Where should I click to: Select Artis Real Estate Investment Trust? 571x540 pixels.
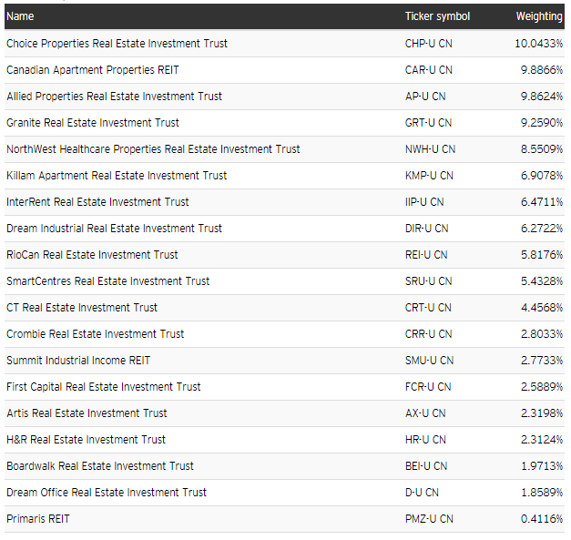click(x=87, y=413)
